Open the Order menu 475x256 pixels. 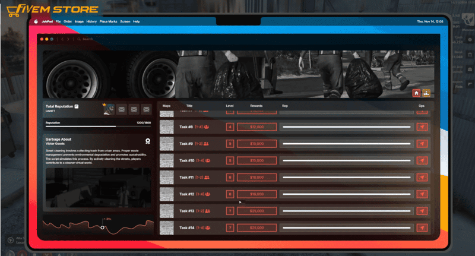click(x=68, y=21)
